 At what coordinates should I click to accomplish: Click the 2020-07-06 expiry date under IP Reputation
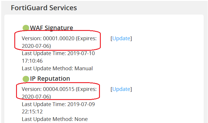[35, 96]
